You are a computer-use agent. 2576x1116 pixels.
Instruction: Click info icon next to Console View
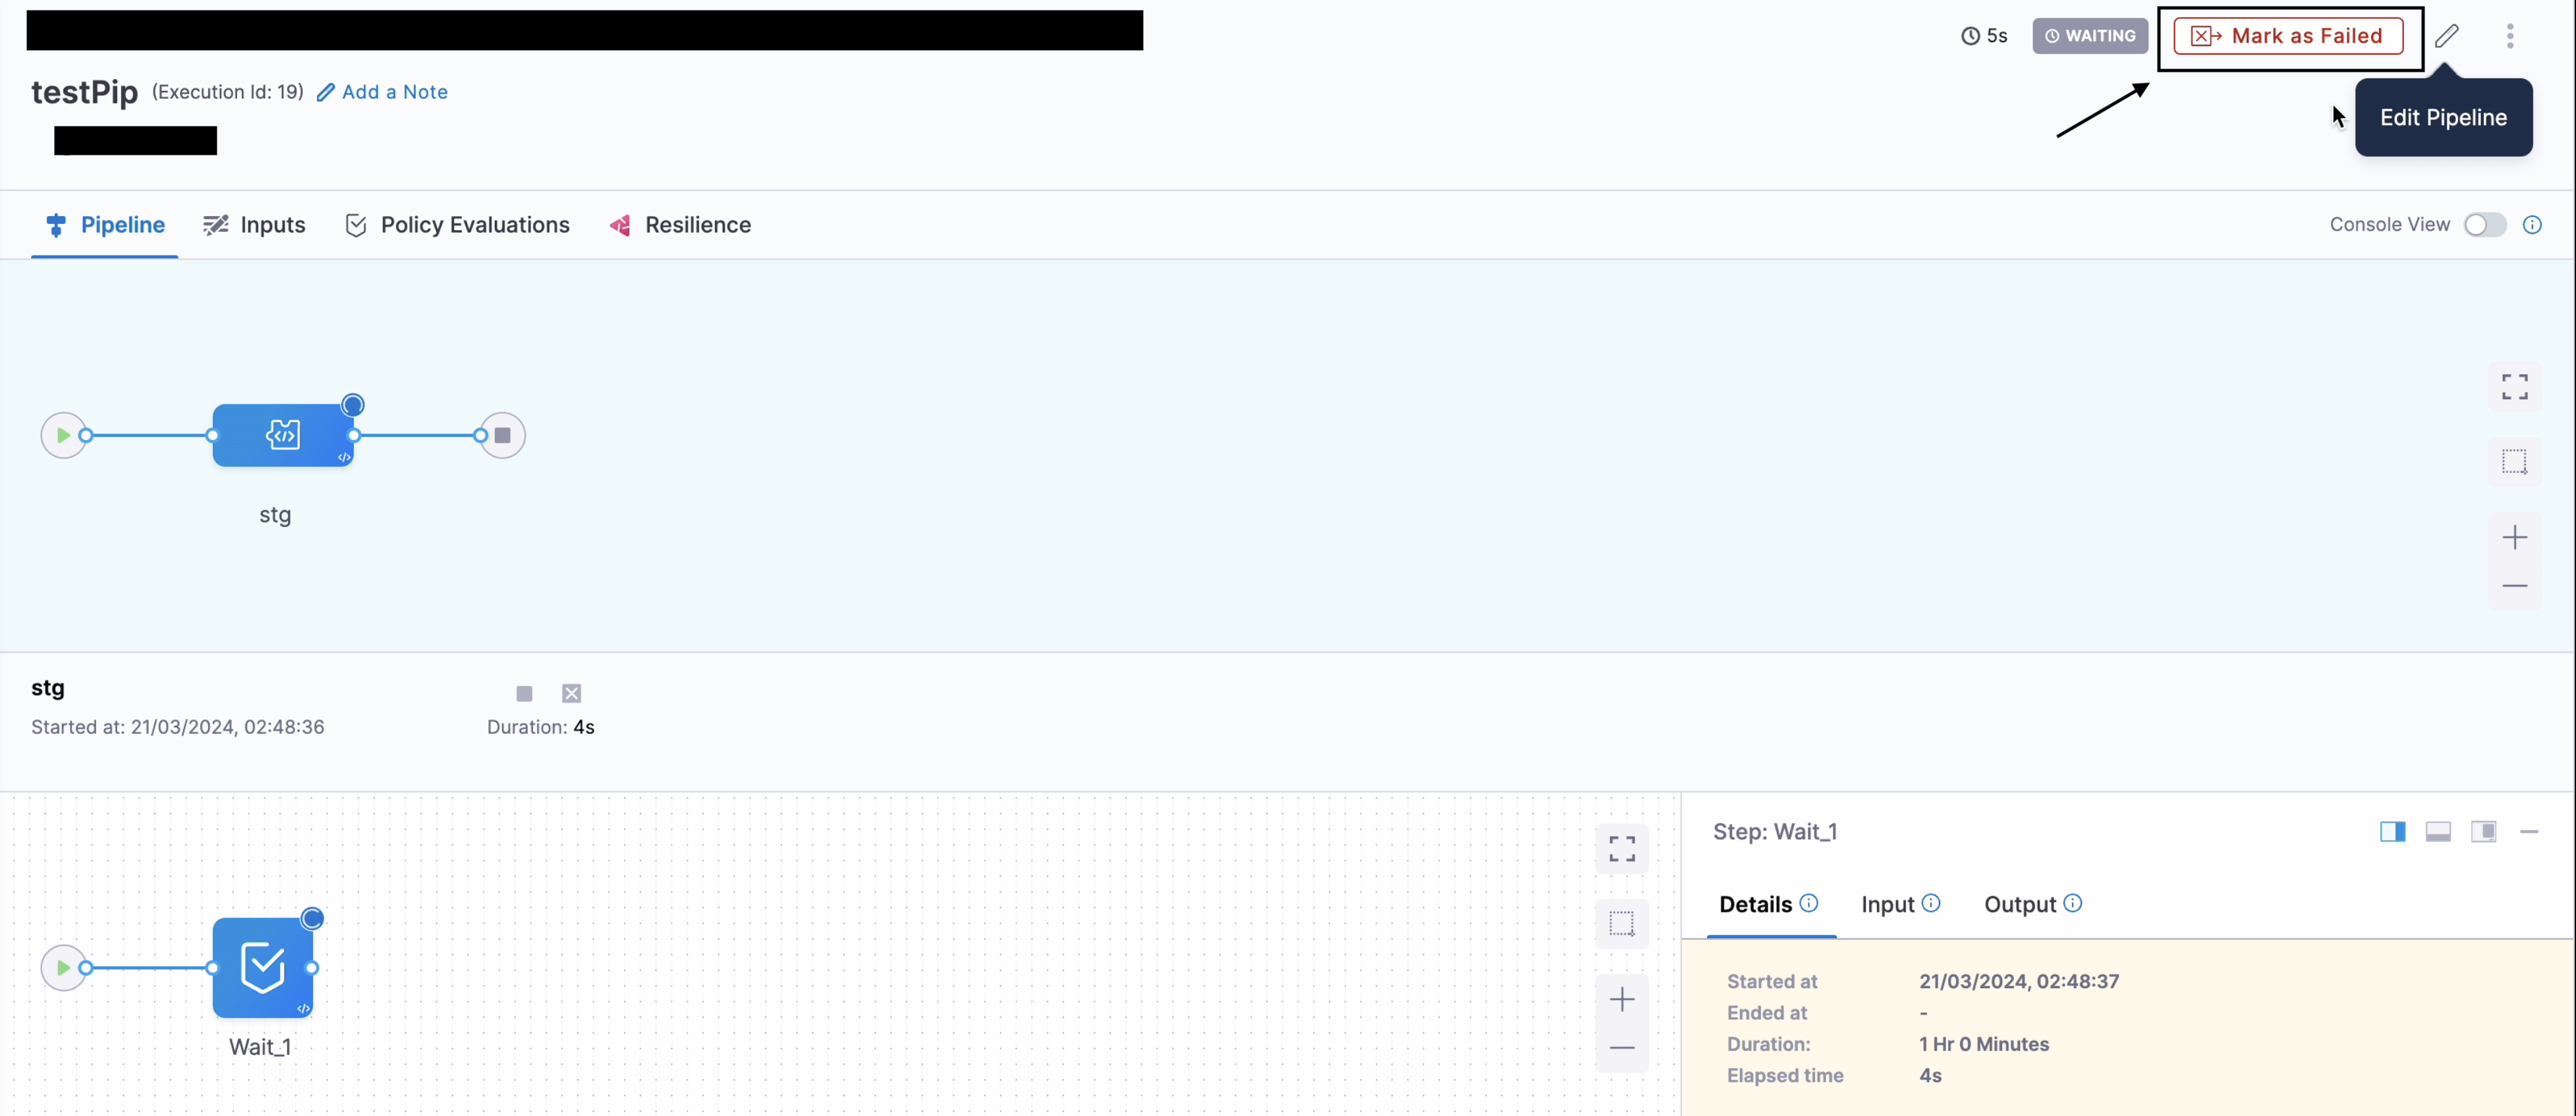pyautogui.click(x=2532, y=225)
